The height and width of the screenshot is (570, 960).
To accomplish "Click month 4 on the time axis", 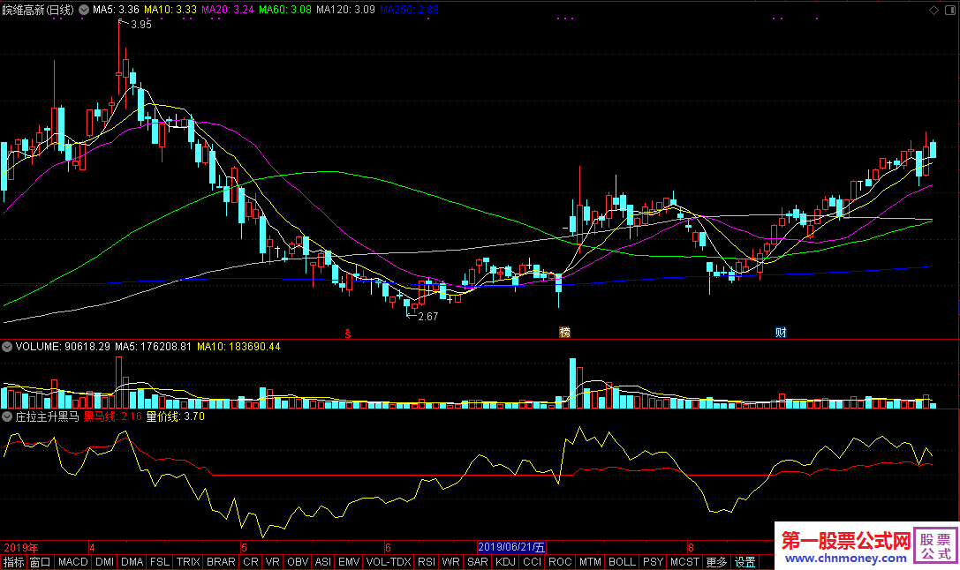I will tap(92, 548).
